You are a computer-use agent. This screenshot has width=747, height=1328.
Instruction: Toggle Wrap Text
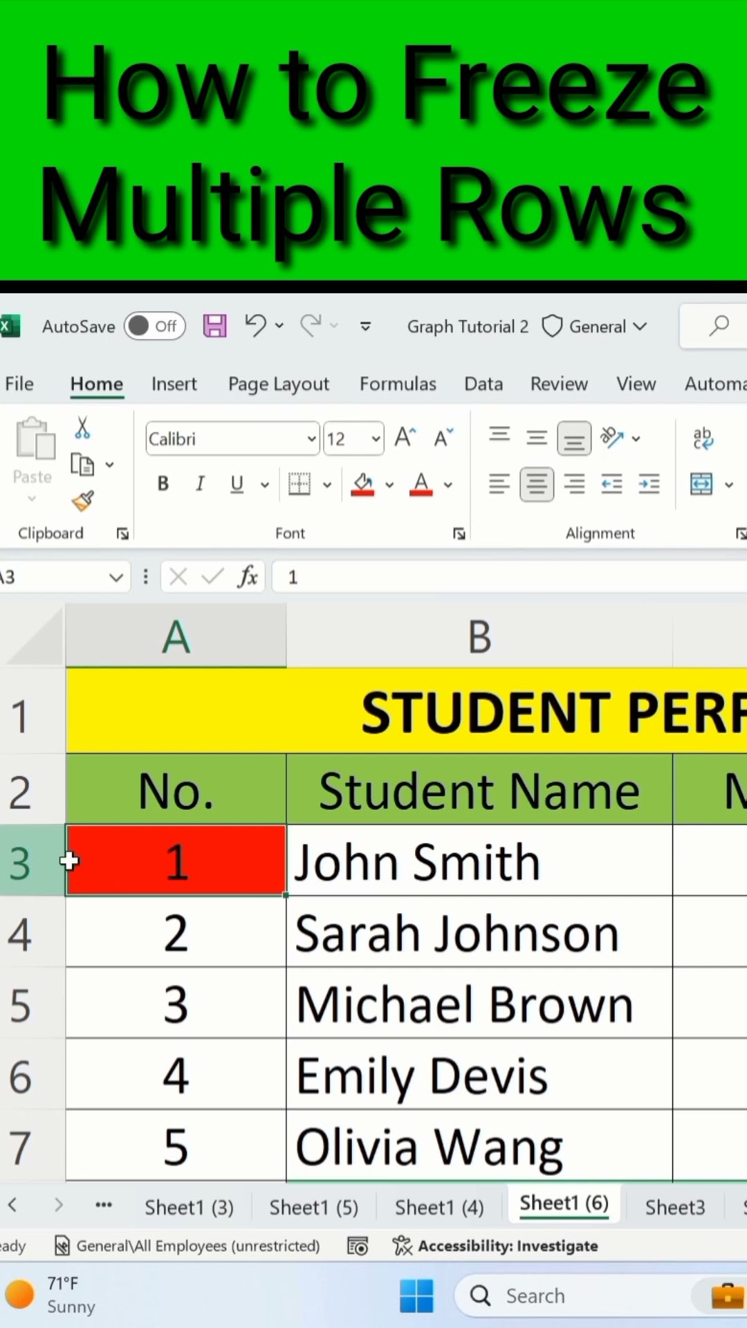[703, 438]
